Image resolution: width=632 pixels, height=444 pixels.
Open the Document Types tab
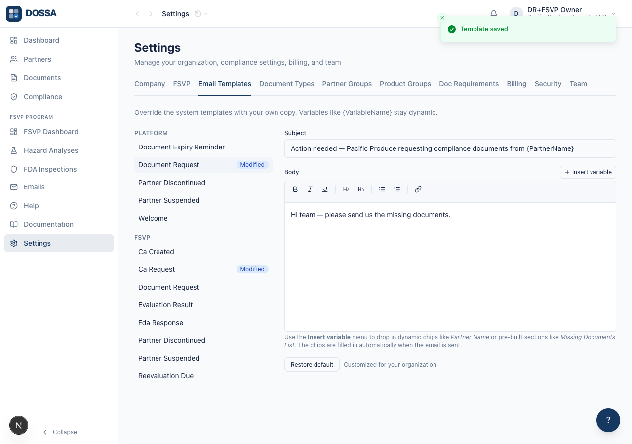click(x=287, y=84)
